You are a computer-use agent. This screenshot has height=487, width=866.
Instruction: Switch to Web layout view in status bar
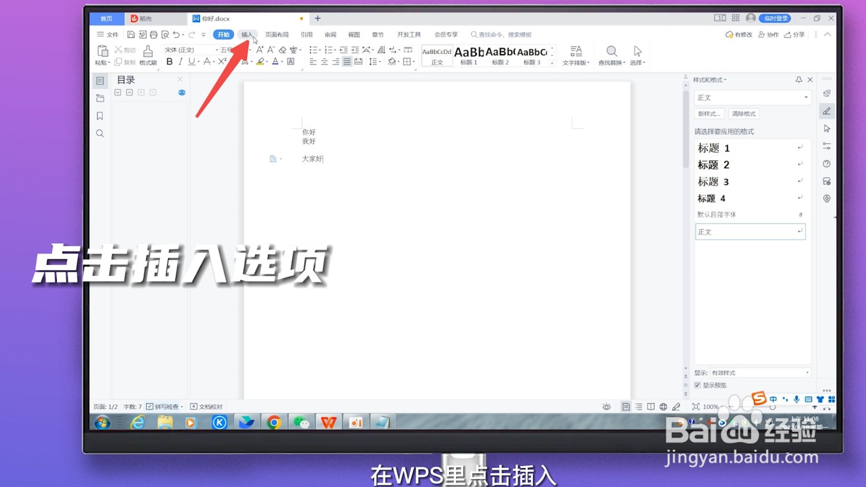[x=663, y=407]
